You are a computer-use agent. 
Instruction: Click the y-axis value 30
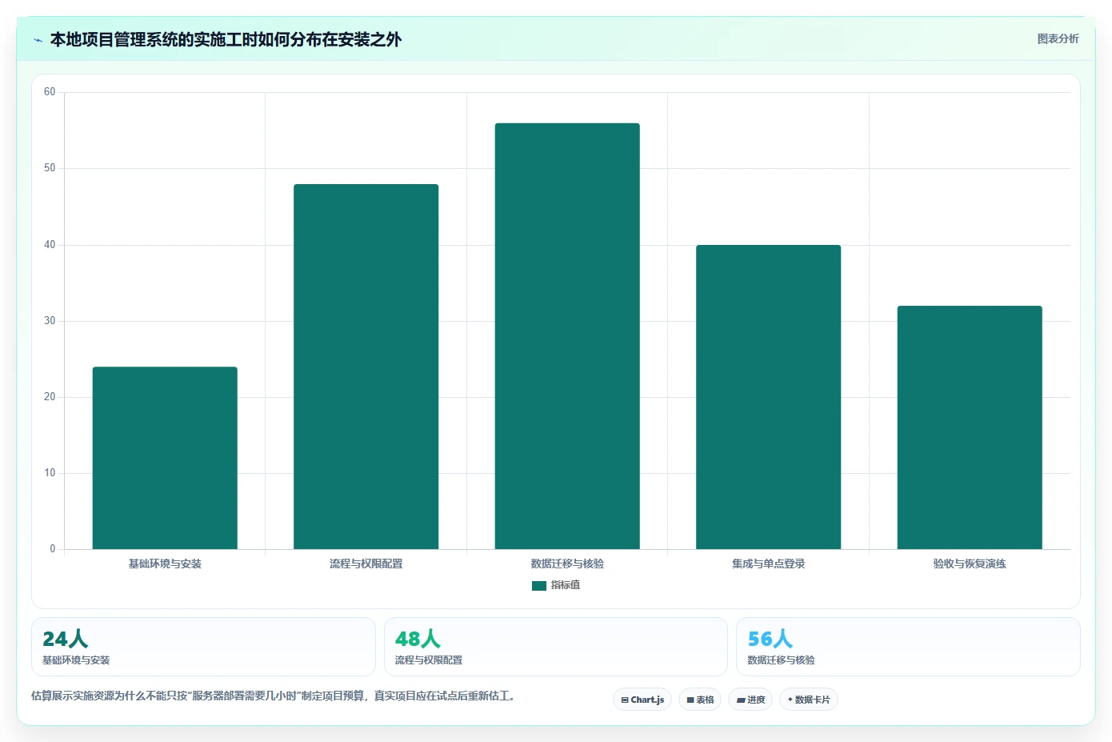tap(50, 321)
